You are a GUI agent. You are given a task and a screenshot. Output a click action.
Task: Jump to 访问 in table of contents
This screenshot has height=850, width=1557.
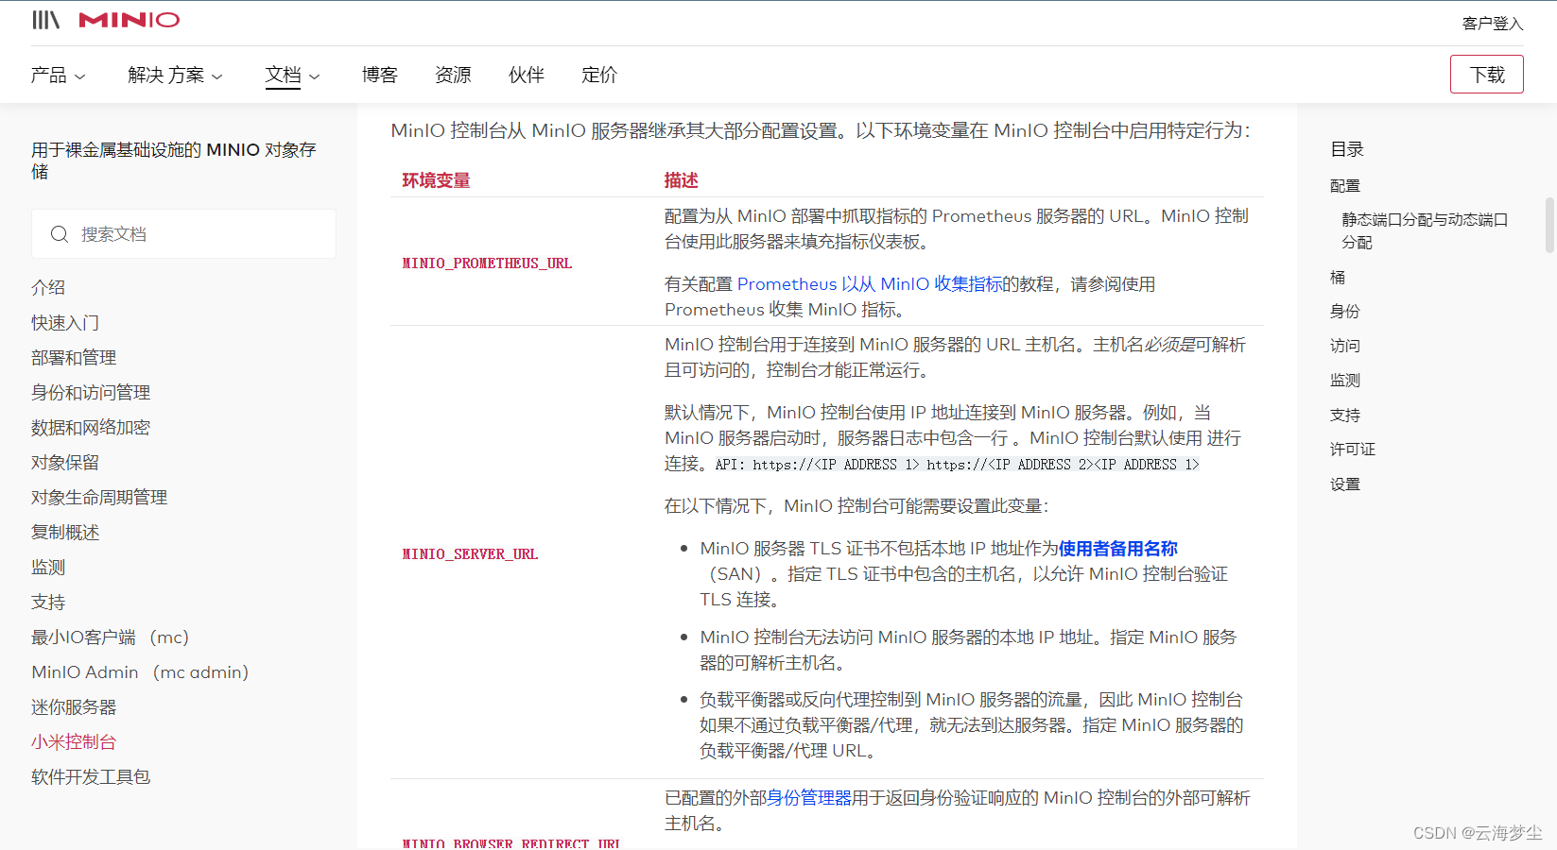pos(1345,346)
